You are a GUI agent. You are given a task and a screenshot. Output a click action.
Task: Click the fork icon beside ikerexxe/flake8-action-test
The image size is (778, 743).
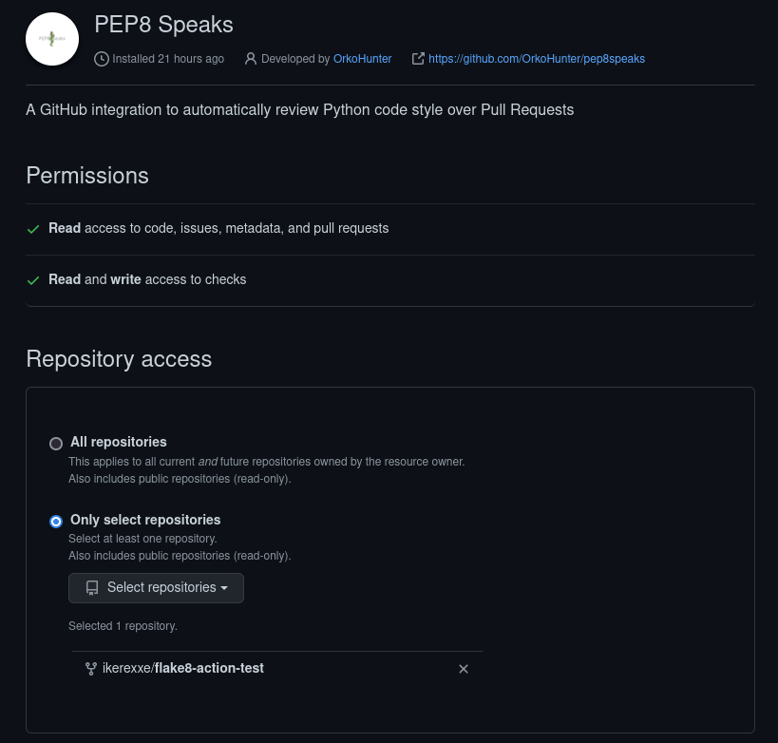point(90,668)
